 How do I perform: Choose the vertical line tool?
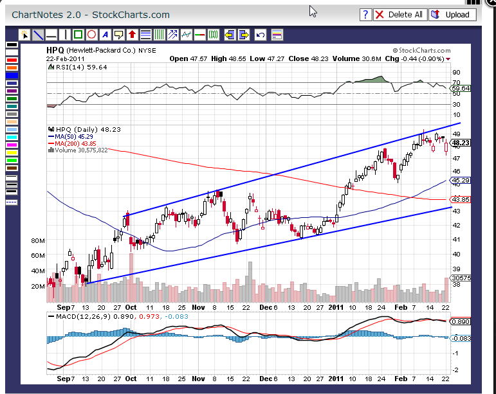[x=65, y=35]
